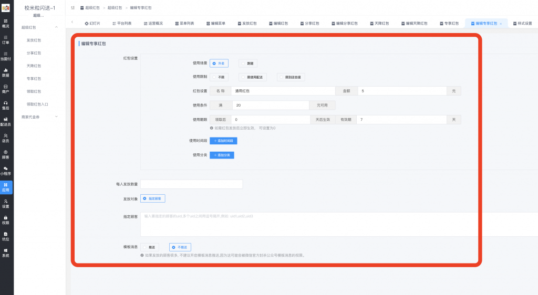This screenshot has width=538, height=295.
Task: Open the 商户 merchants sidebar icon
Action: click(5, 89)
